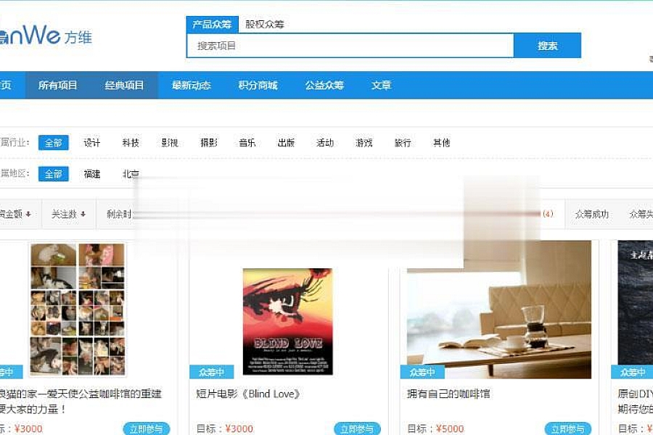Filter industry by 科技
This screenshot has height=435, width=653.
pos(131,143)
